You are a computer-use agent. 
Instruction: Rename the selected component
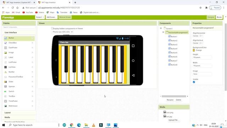tap(170, 100)
